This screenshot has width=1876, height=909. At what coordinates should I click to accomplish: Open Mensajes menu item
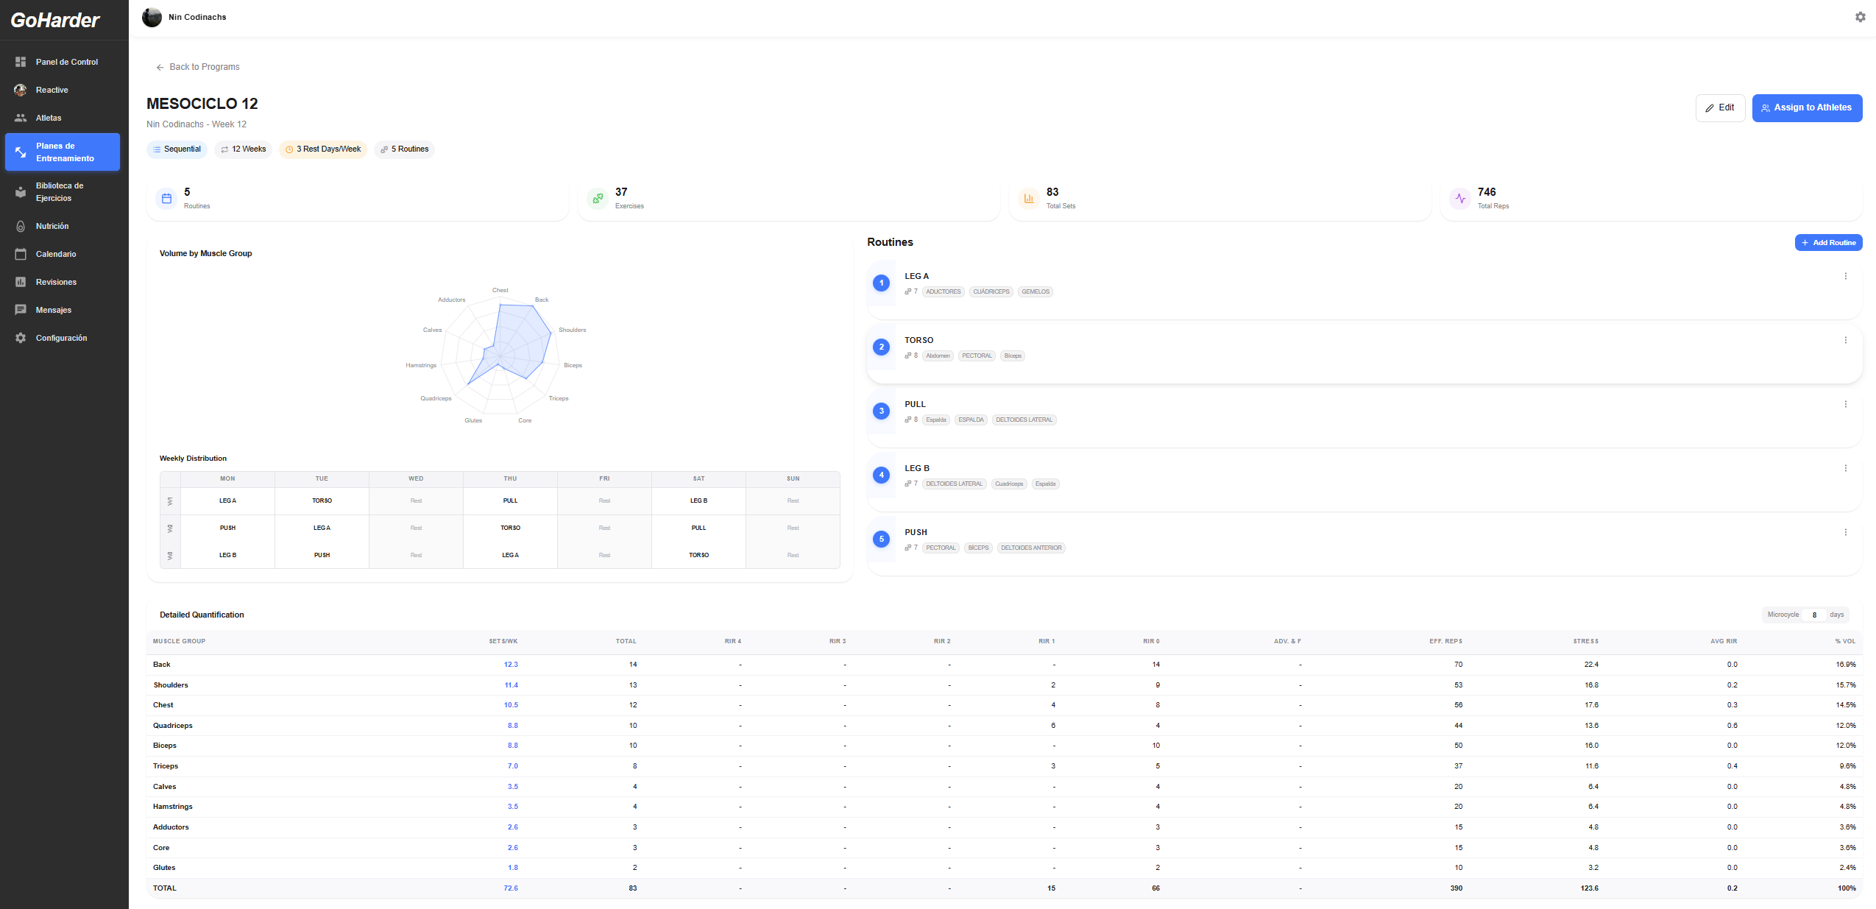coord(64,310)
